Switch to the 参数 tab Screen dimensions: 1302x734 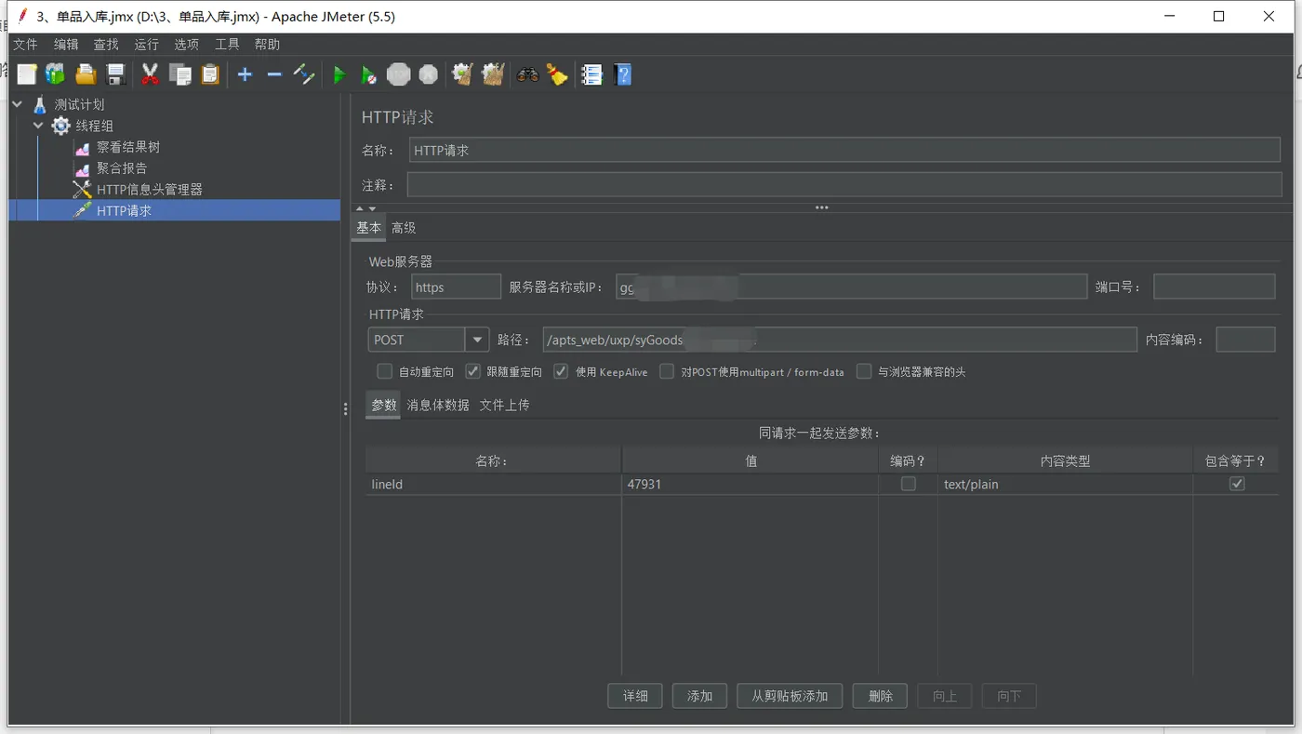pyautogui.click(x=383, y=406)
